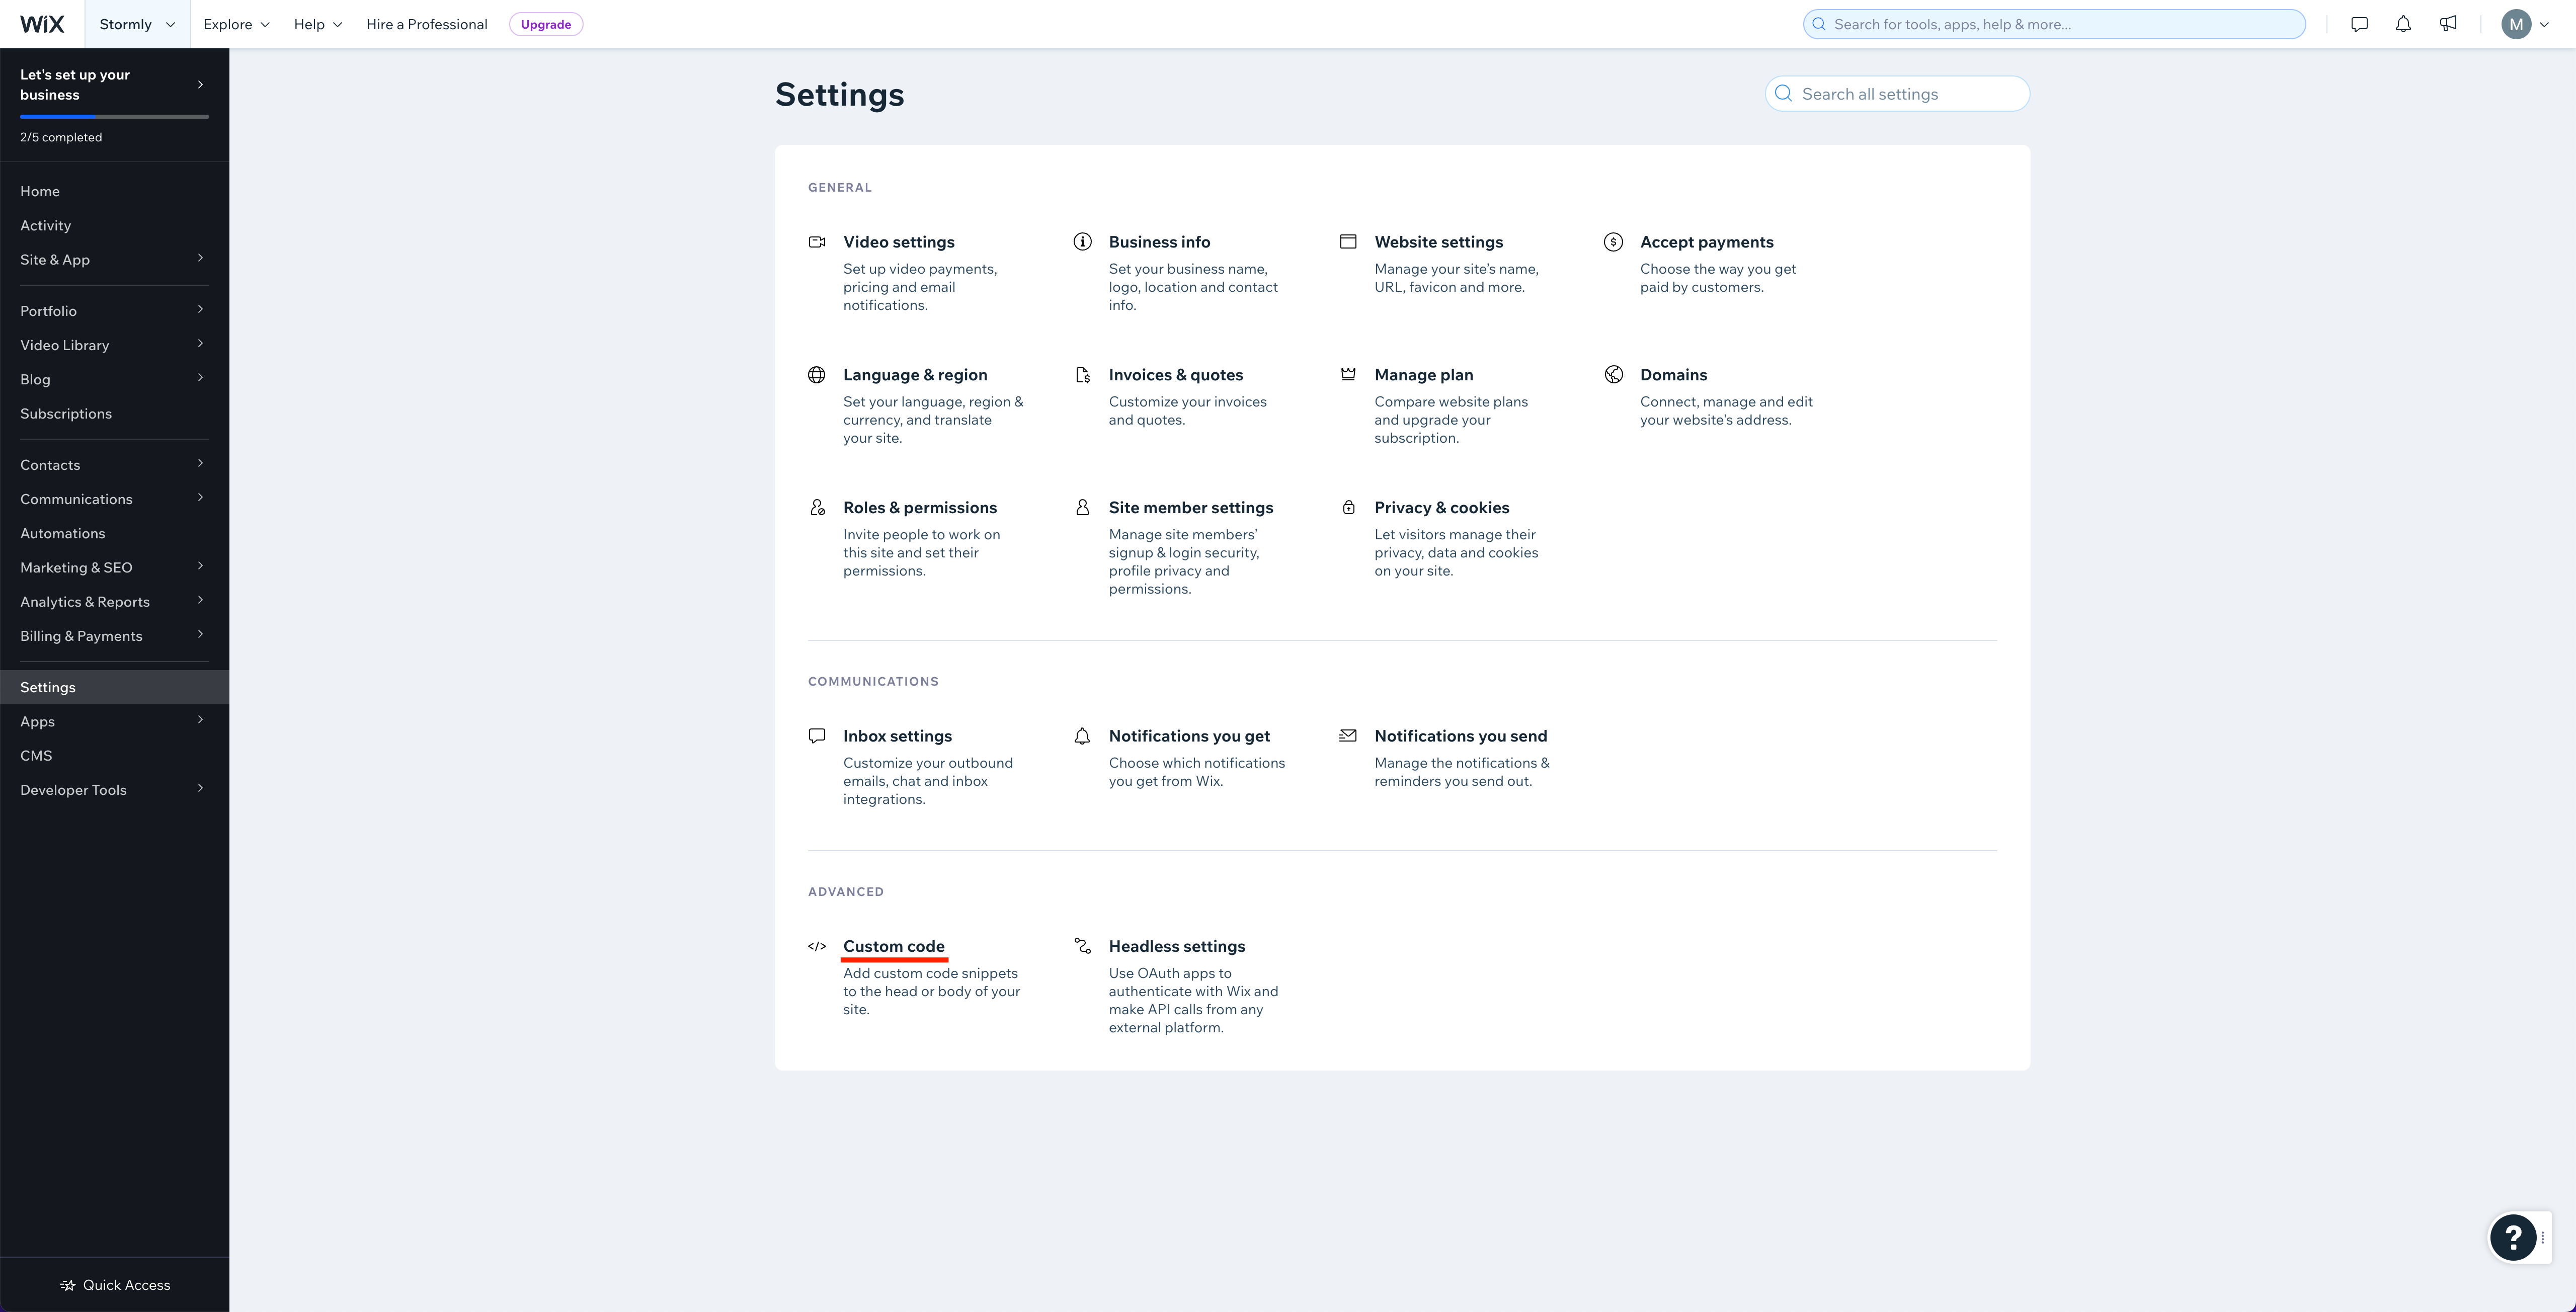Open the Inbox settings link
The height and width of the screenshot is (1312, 2576).
click(x=897, y=736)
